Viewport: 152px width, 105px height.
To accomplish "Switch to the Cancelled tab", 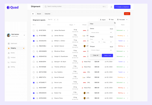I will (x=48, y=14).
